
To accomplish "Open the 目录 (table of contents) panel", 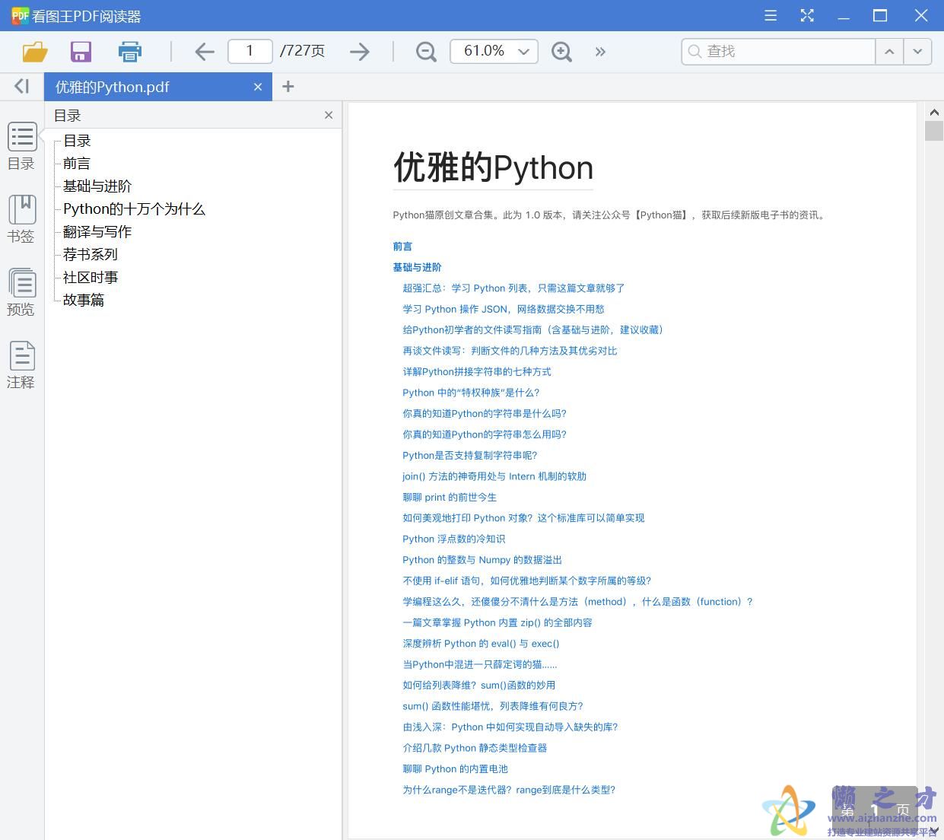I will [x=21, y=145].
